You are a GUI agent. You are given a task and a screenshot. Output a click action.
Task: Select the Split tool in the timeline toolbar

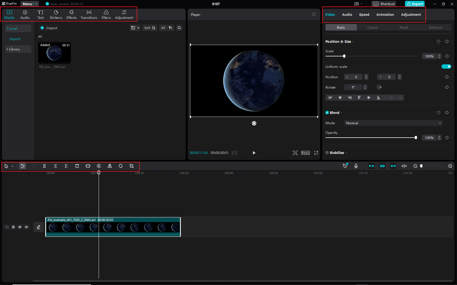(x=44, y=166)
